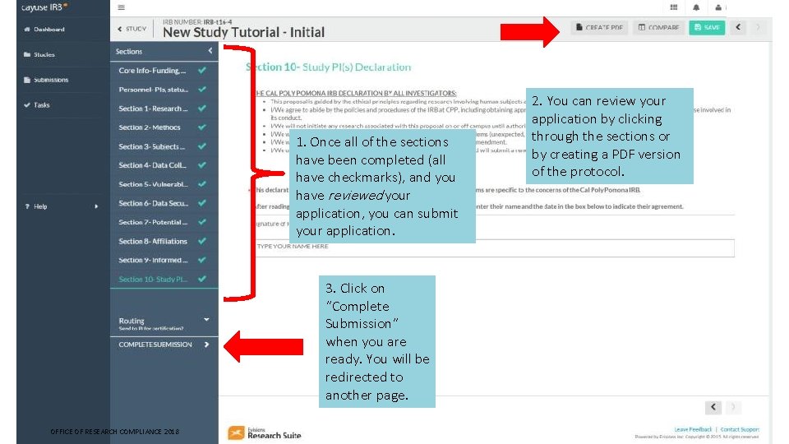Open Section 6- Data Secu.
The image size is (789, 444).
click(164, 203)
